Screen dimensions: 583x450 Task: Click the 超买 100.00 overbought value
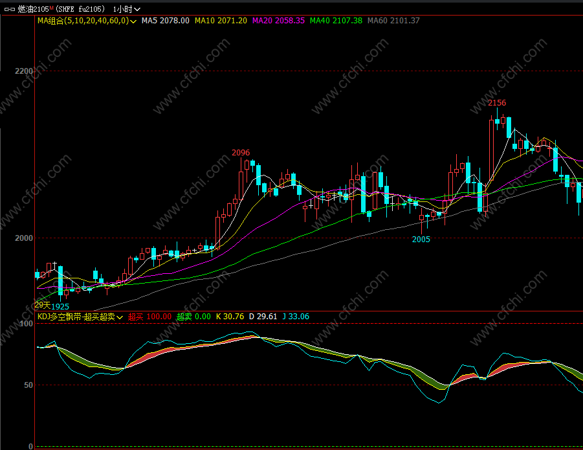(x=150, y=317)
